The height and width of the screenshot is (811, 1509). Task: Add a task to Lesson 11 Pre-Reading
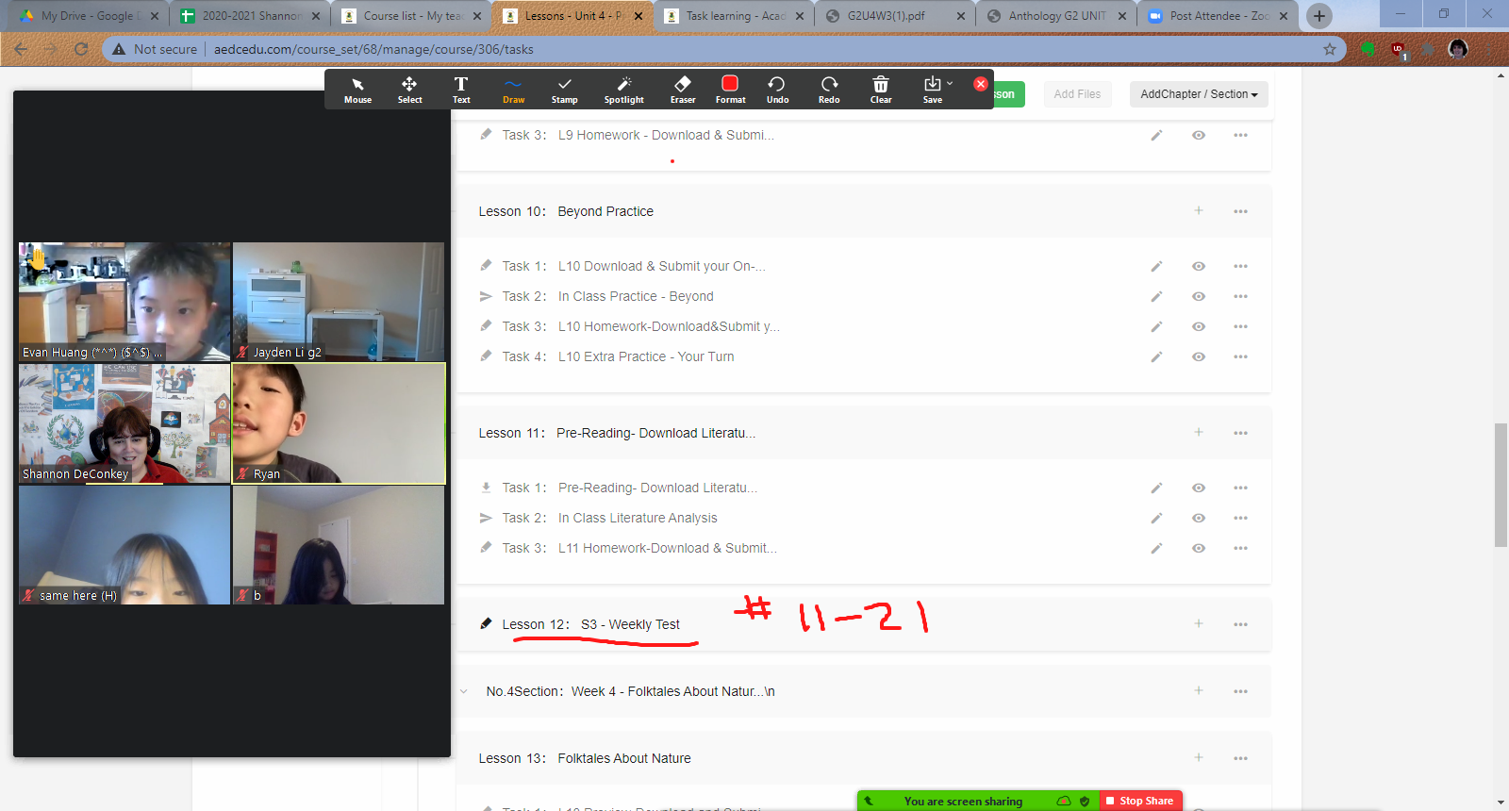tap(1199, 433)
